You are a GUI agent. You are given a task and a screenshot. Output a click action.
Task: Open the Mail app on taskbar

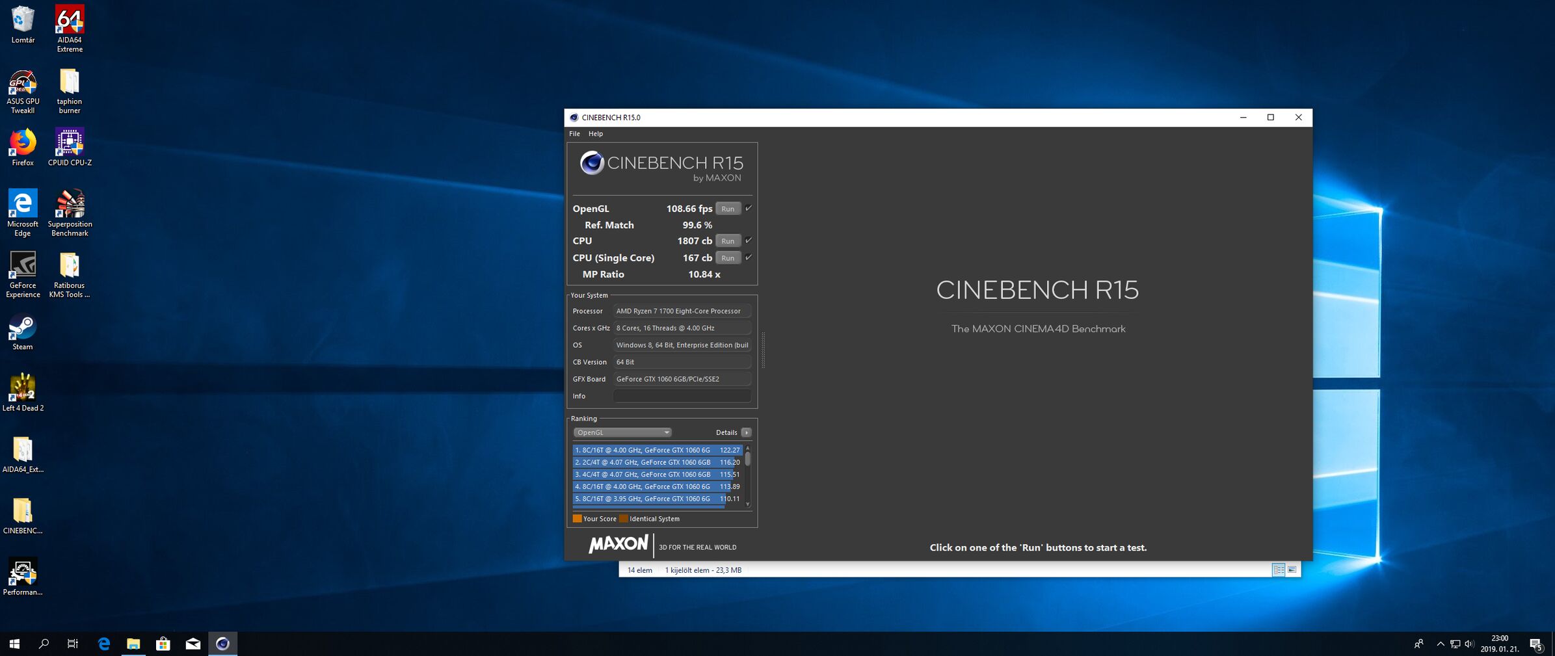[193, 644]
